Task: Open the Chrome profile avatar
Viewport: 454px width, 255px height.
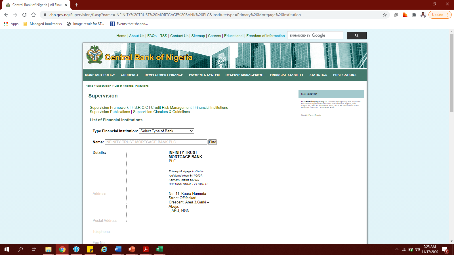Action: (423, 15)
